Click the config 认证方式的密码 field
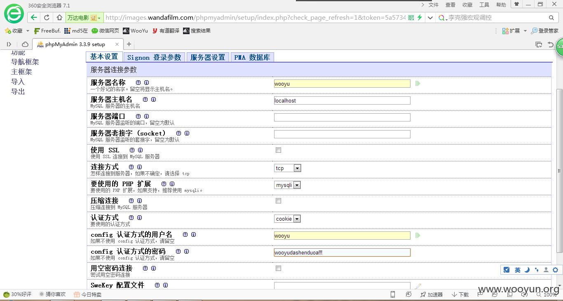Viewport: 563px width, 301px height. point(342,252)
